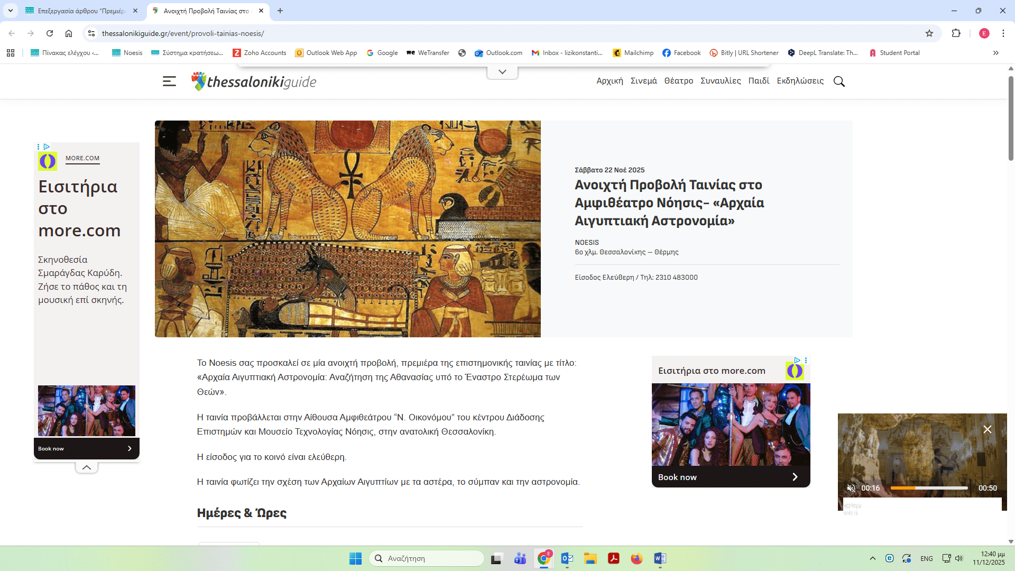Reload the current page
The height and width of the screenshot is (571, 1015).
[50, 33]
